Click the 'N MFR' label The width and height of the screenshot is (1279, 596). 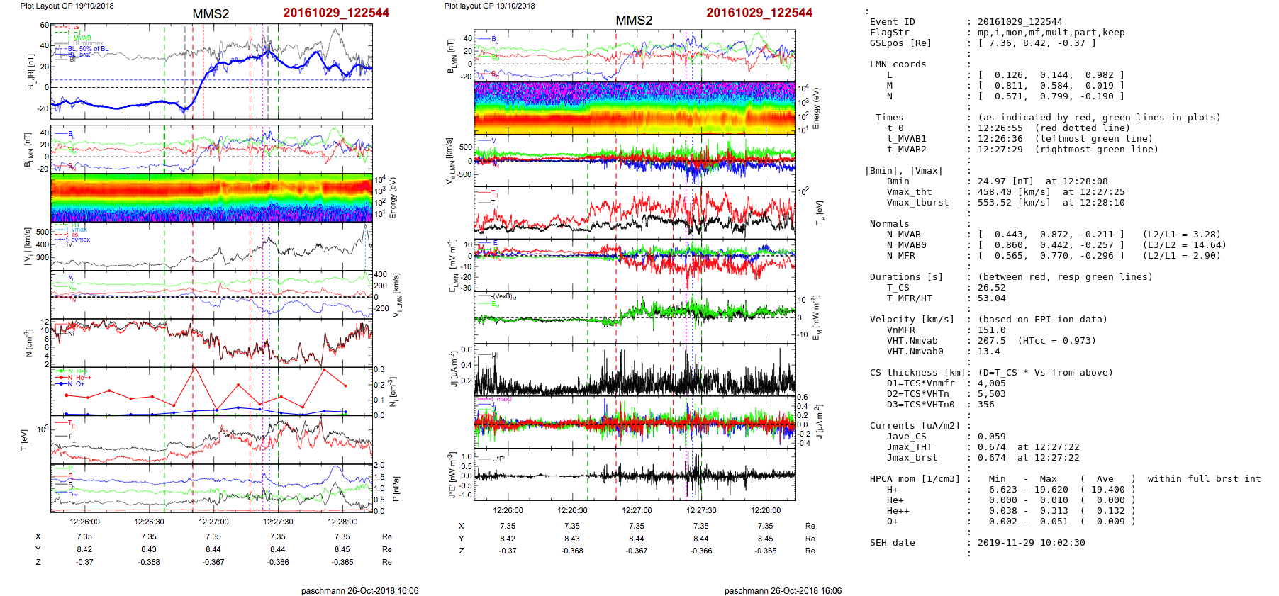[x=900, y=256]
